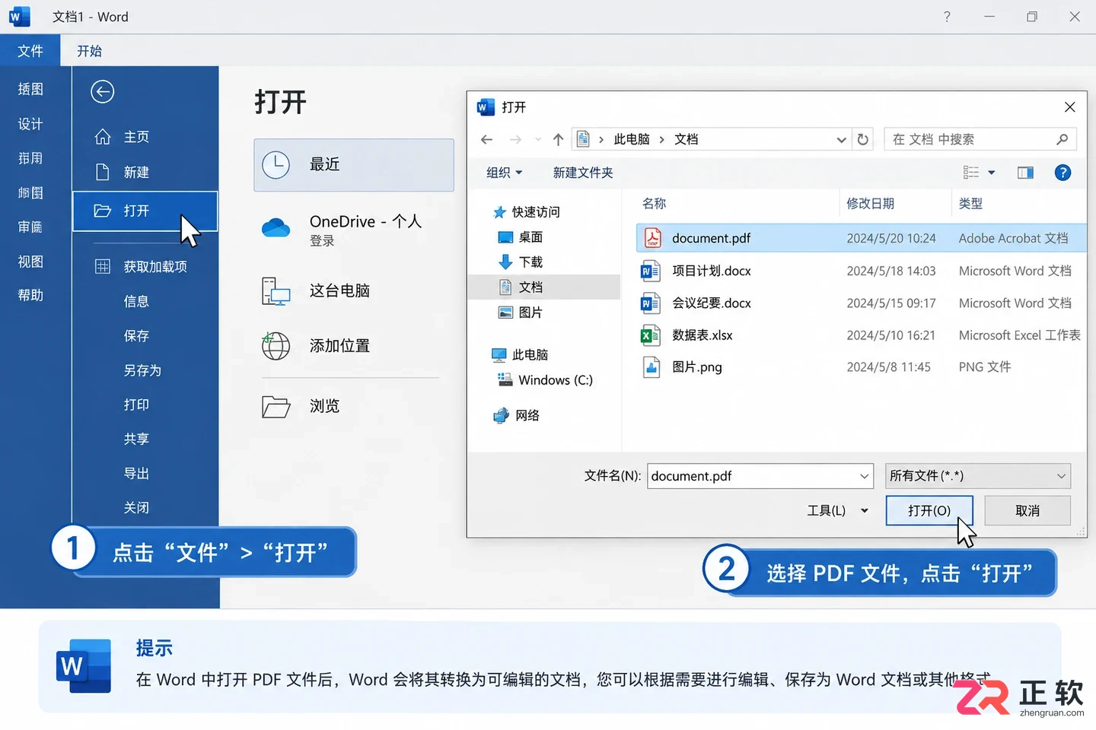Image resolution: width=1096 pixels, height=730 pixels.
Task: Expand the 文件名 combo box arrow
Action: 864,476
